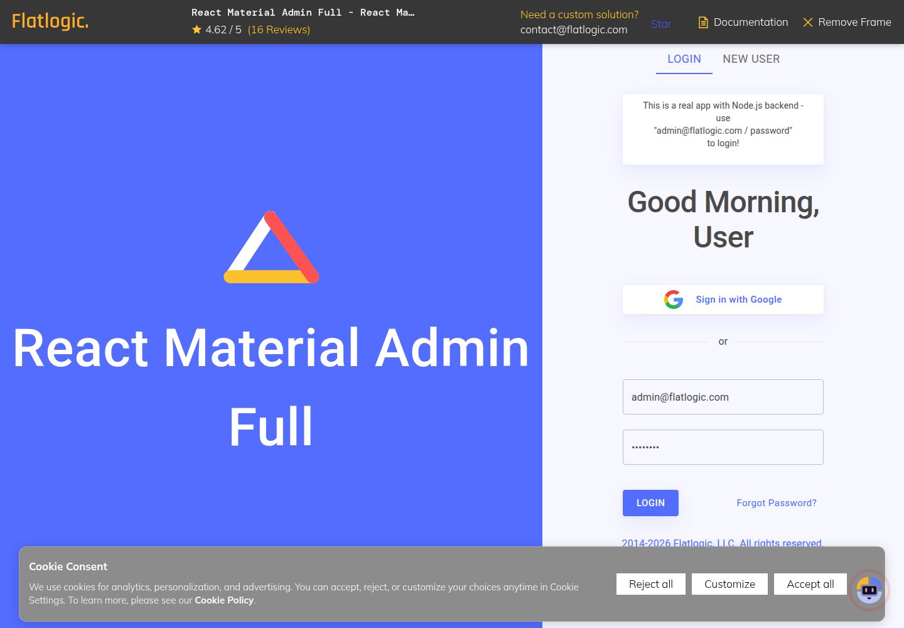Image resolution: width=904 pixels, height=628 pixels.
Task: Click the Remove Frame X icon
Action: (808, 23)
